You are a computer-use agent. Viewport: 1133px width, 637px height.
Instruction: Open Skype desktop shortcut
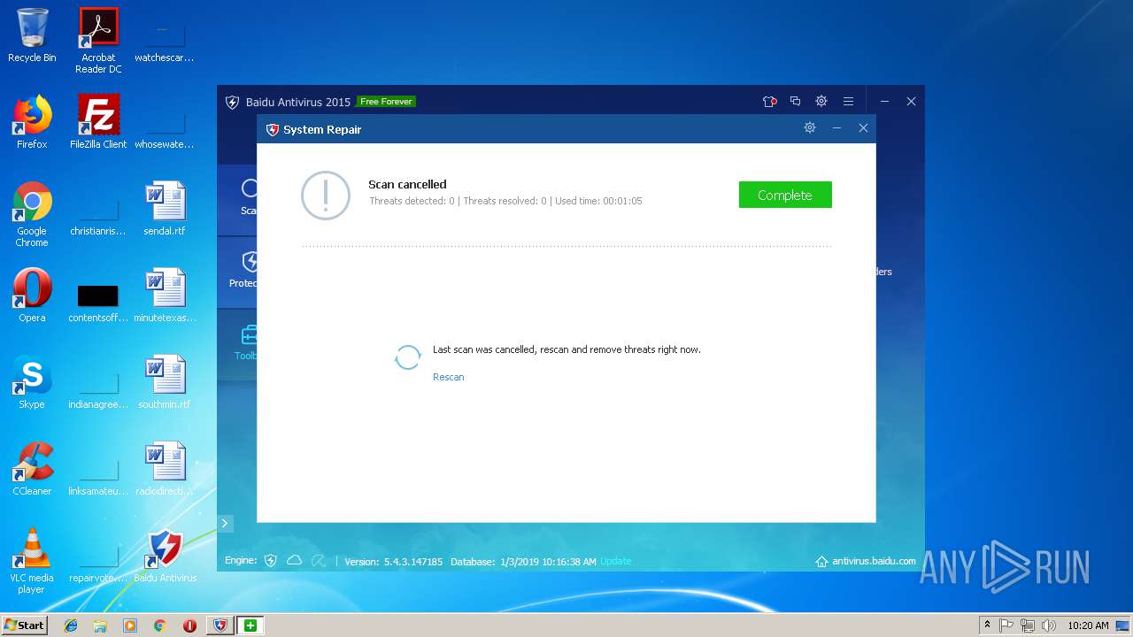(x=32, y=382)
